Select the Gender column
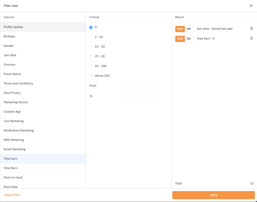The width and height of the screenshot is (257, 202). (x=9, y=46)
